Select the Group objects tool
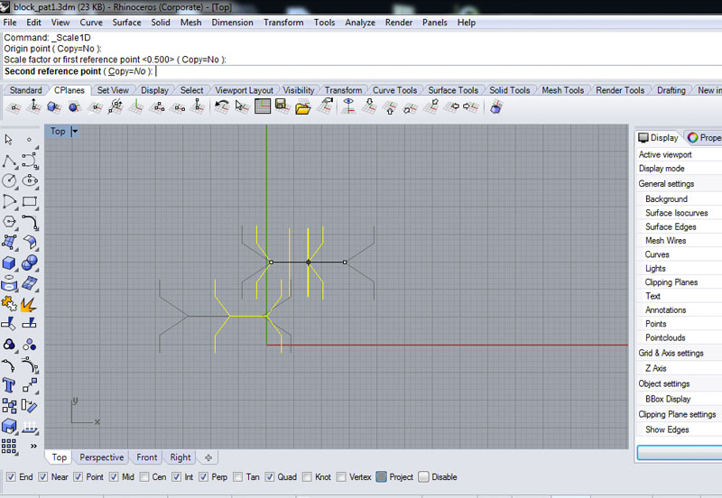The width and height of the screenshot is (722, 498). pos(9,345)
